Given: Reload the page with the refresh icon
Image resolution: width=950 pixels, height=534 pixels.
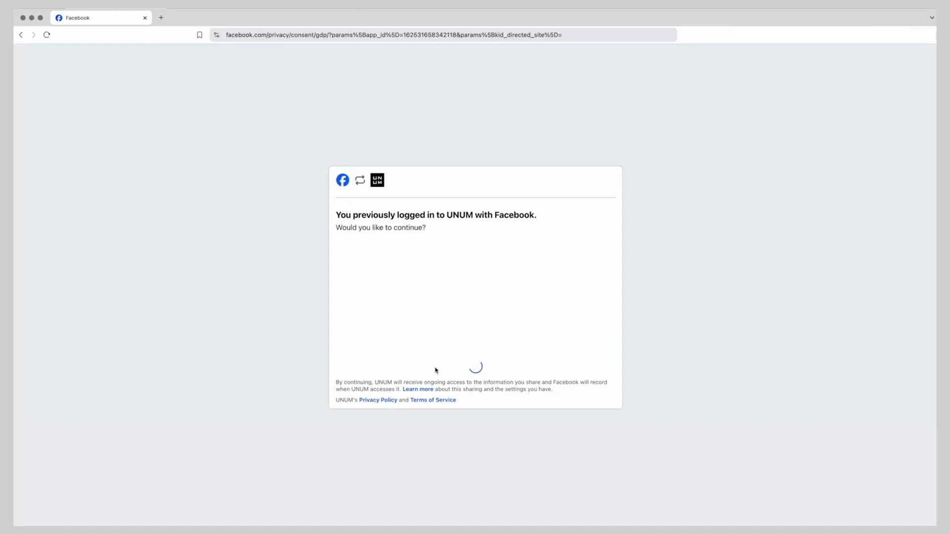Looking at the screenshot, I should pos(47,35).
